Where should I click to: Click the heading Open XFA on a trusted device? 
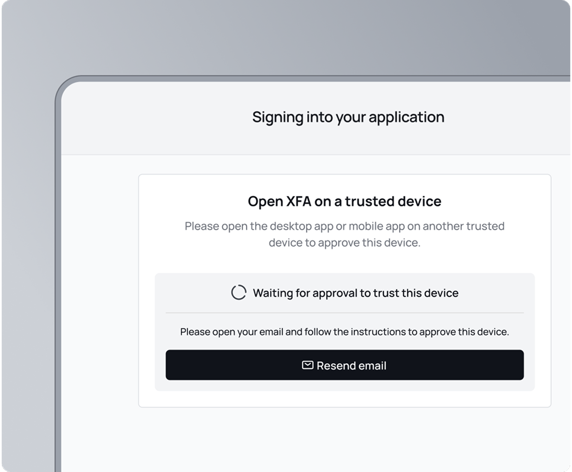coord(345,201)
